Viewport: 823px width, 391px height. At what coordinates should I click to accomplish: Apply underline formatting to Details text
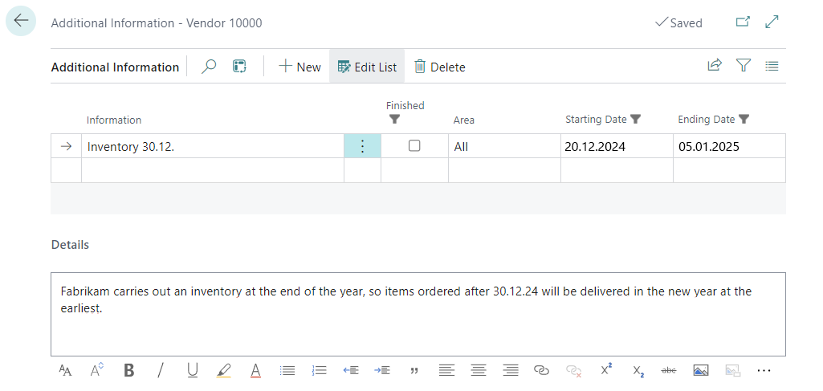[192, 370]
